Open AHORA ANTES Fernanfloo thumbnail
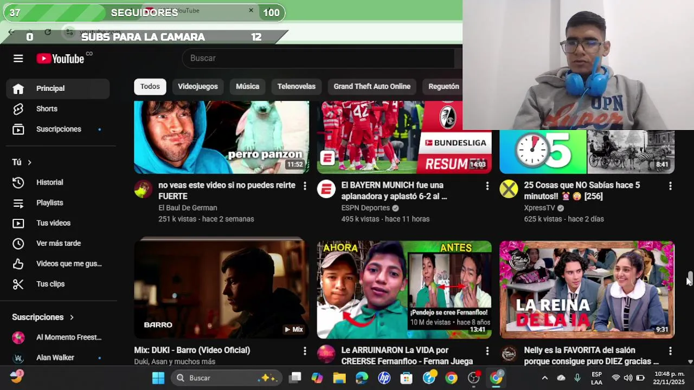694x390 pixels. pos(404,289)
